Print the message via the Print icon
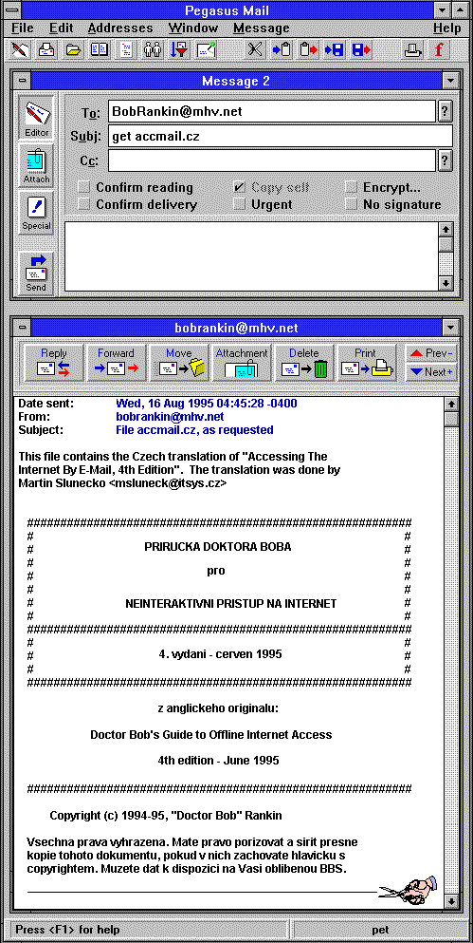The image size is (473, 943). (367, 363)
